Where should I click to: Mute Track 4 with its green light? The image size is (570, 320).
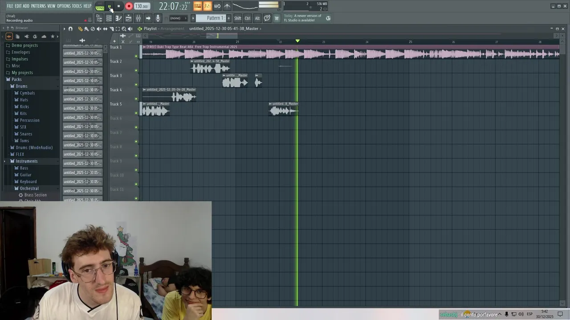[136, 99]
